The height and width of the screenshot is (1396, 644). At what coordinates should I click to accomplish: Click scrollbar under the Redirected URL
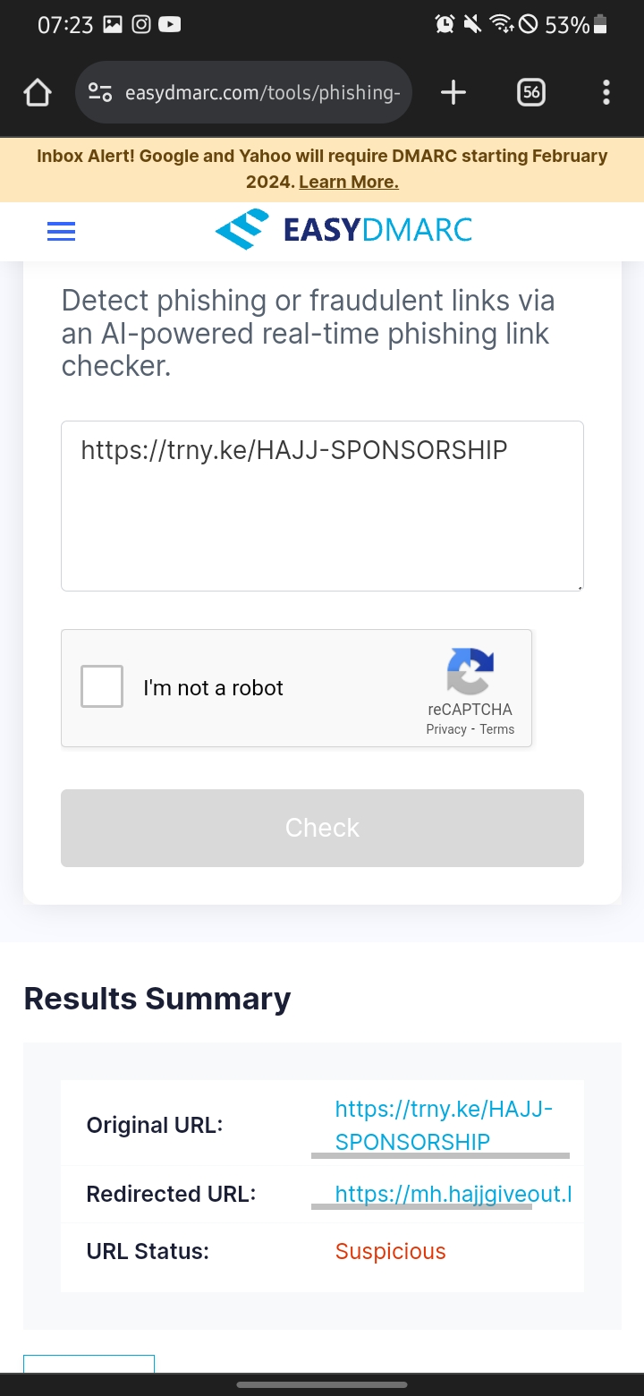click(421, 1206)
